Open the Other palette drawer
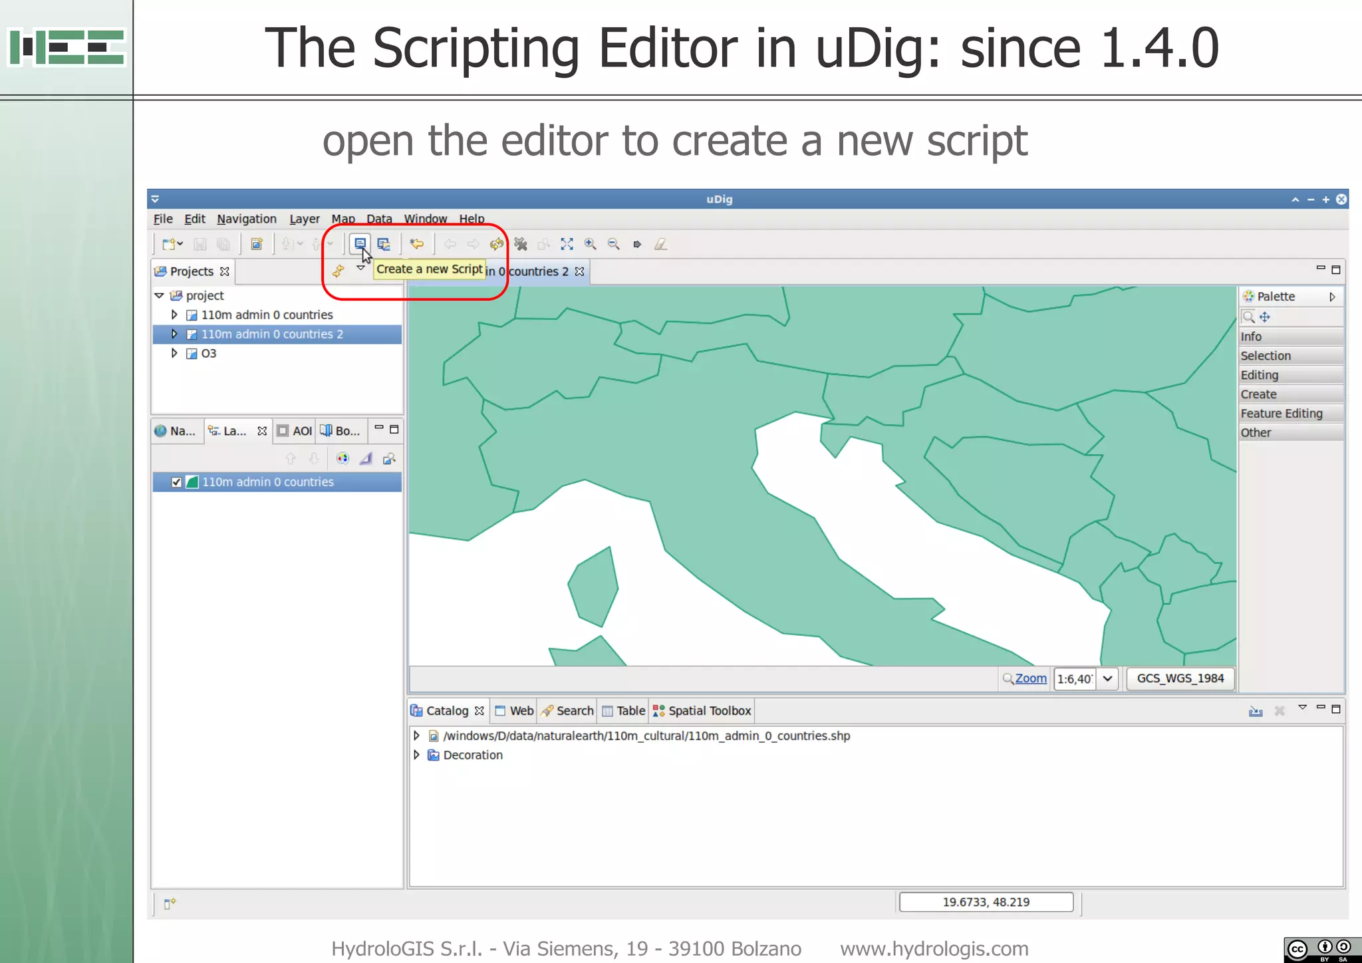Viewport: 1362px width, 963px height. click(x=1291, y=433)
